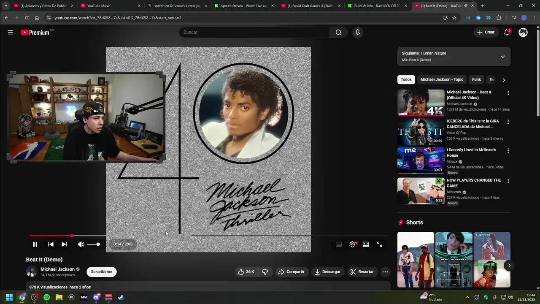Focus the Buscar search field

(254, 33)
